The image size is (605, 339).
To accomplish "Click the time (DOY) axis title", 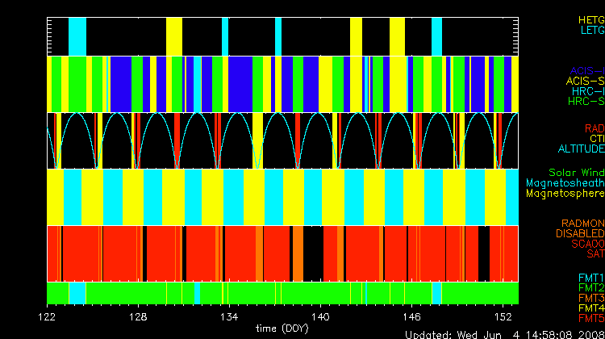I will pyautogui.click(x=282, y=329).
